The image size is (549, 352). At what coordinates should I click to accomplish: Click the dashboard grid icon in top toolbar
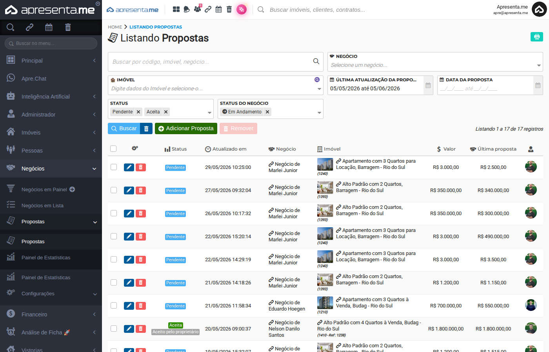pos(176,9)
